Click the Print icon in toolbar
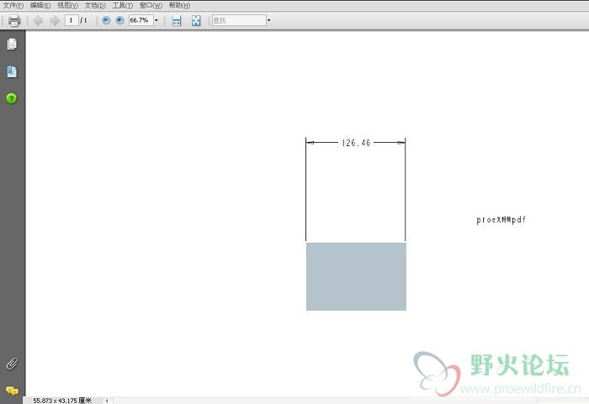Viewport: 589px width, 404px height. pyautogui.click(x=14, y=20)
